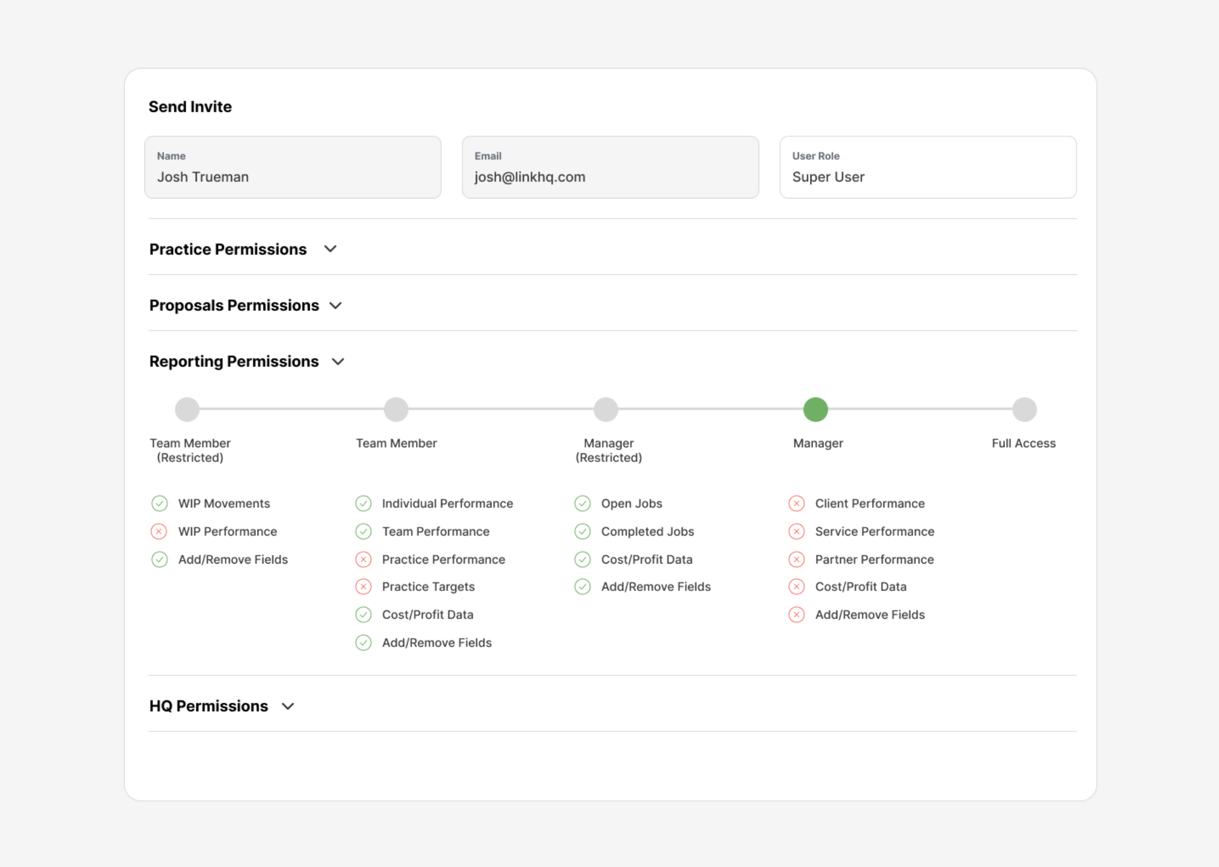This screenshot has width=1219, height=867.
Task: Click the Full Access label
Action: click(1023, 443)
